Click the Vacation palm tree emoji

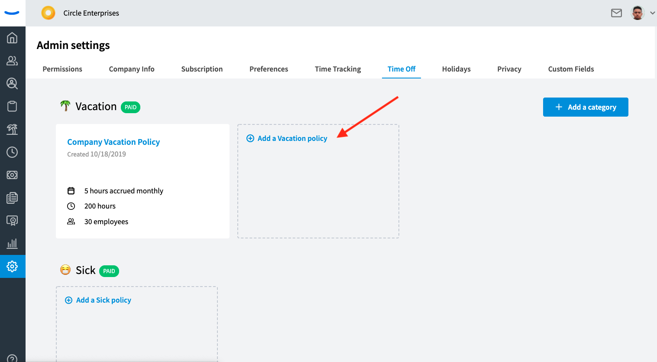(65, 106)
